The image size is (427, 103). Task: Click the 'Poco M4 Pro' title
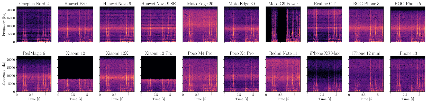(200, 53)
